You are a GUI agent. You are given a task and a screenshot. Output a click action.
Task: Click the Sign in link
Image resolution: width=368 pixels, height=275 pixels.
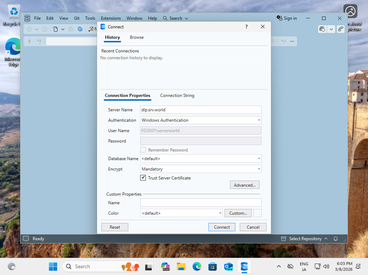pos(290,18)
